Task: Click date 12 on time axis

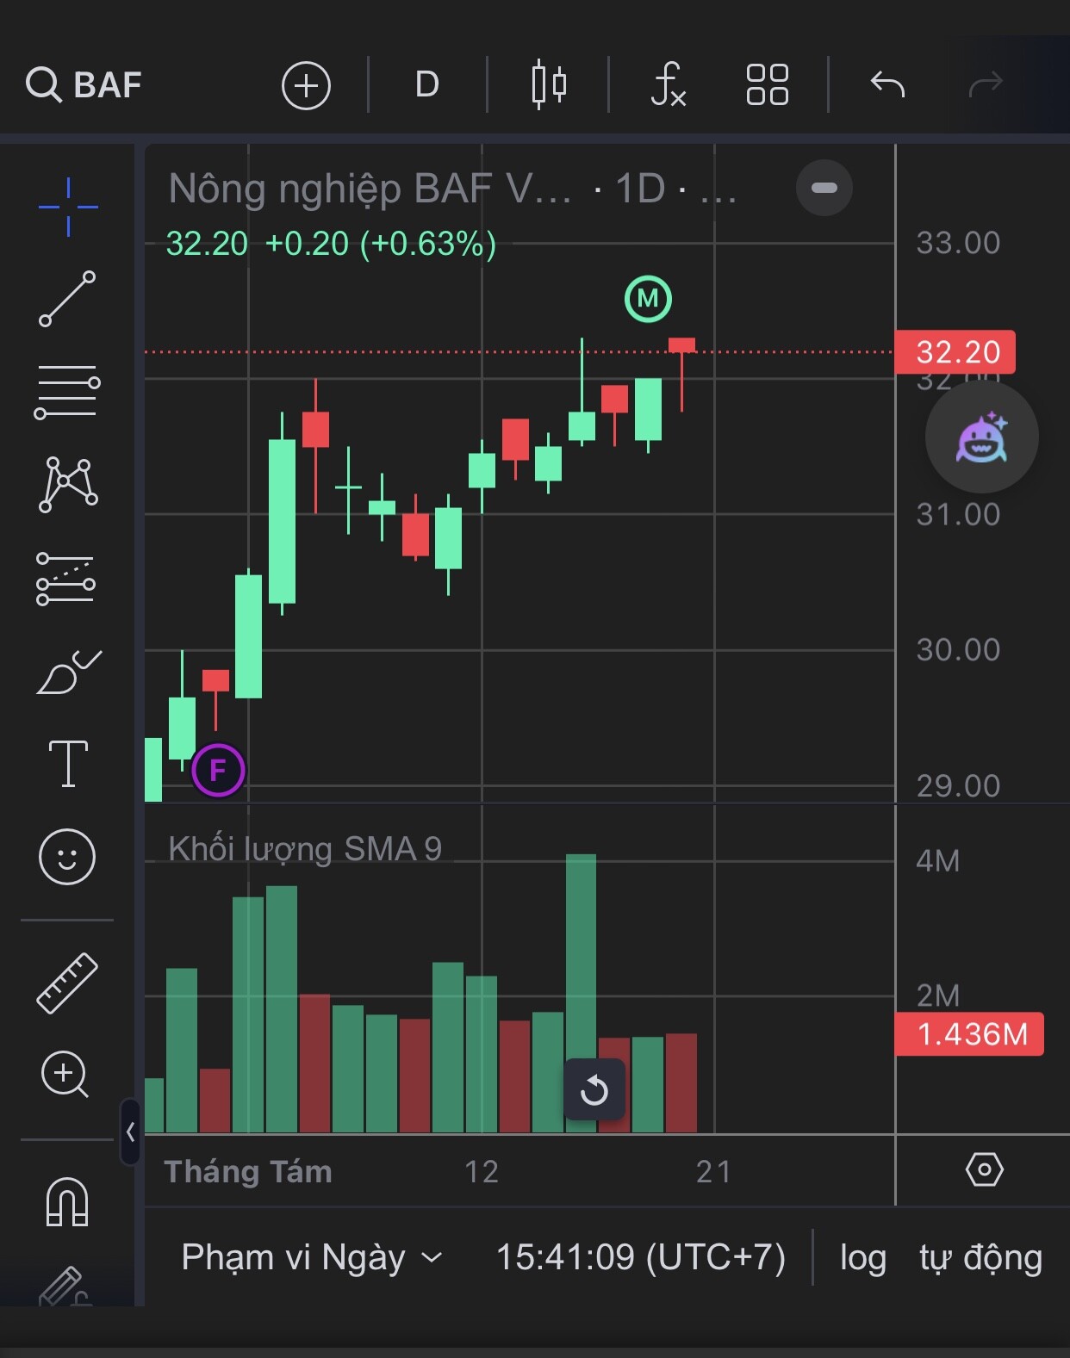Action: (482, 1172)
